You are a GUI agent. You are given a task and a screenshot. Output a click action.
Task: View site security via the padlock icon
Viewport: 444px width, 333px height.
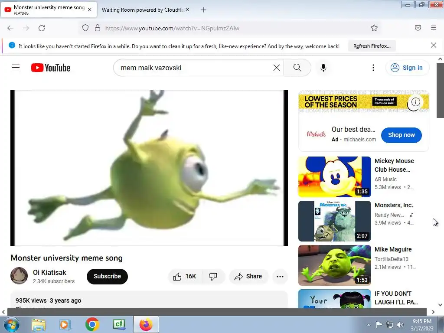pos(98,28)
